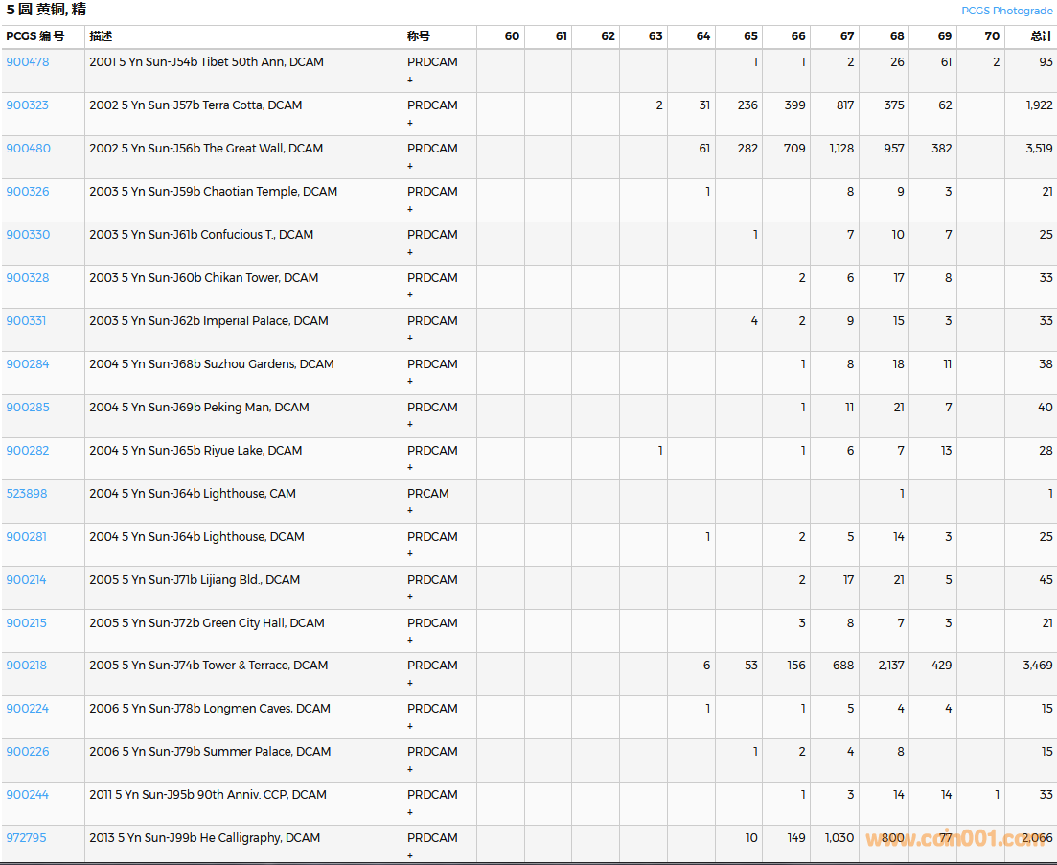Open the PCGS Photograde link

coord(1006,11)
